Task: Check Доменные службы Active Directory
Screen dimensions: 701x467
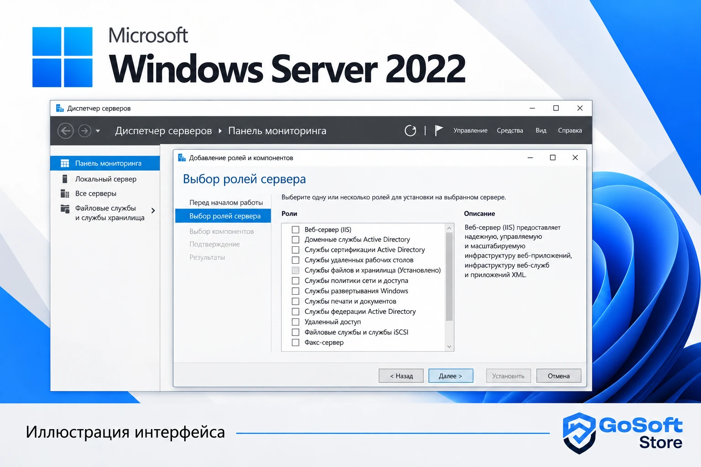Action: pyautogui.click(x=295, y=239)
